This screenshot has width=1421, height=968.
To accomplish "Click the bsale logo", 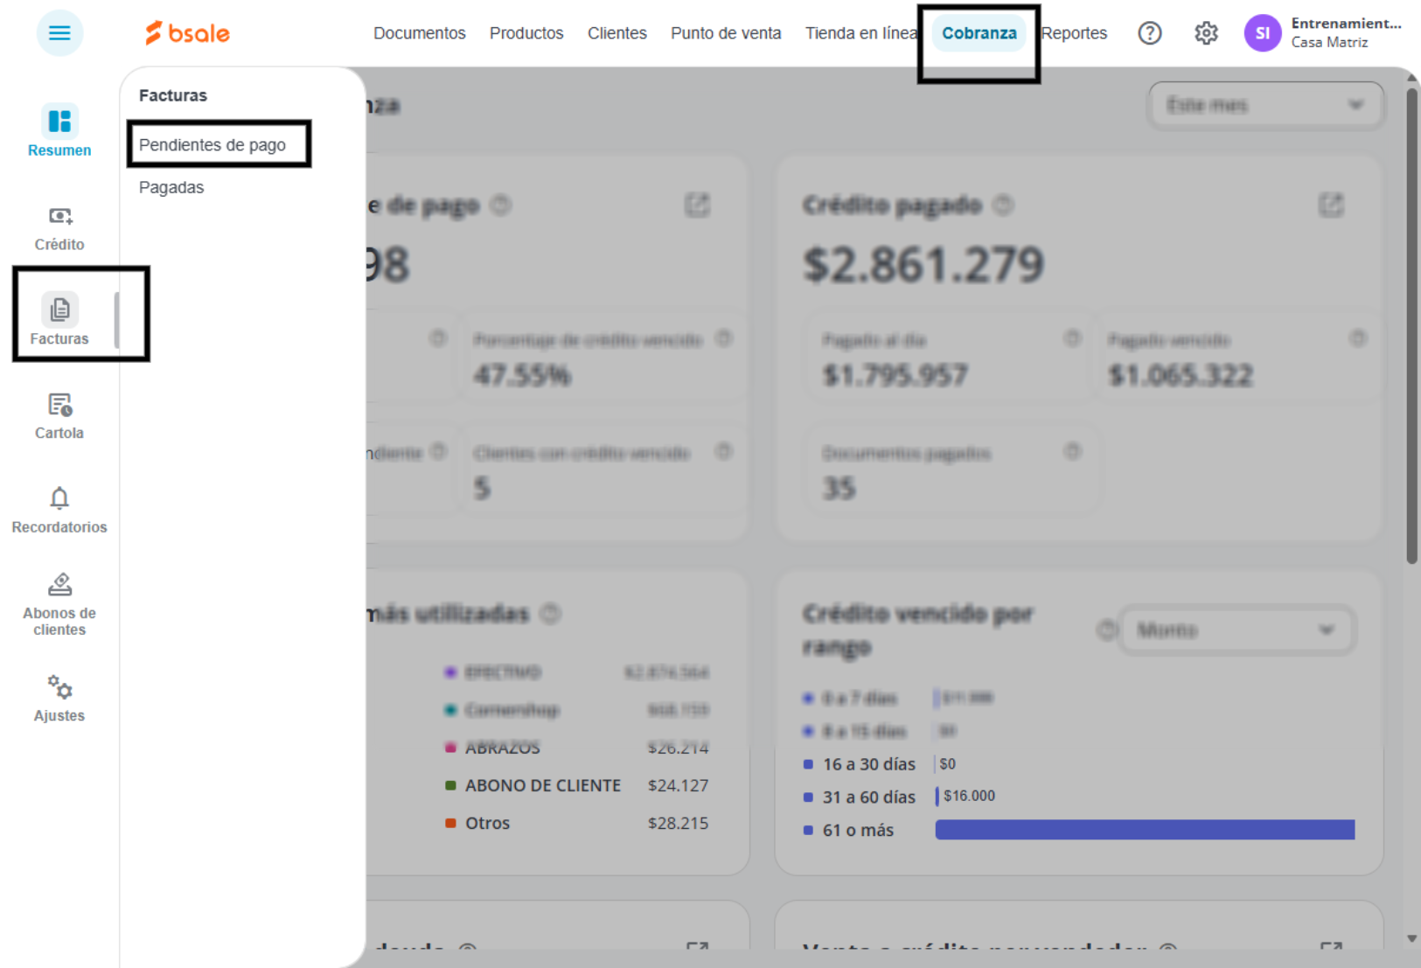I will click(x=187, y=33).
